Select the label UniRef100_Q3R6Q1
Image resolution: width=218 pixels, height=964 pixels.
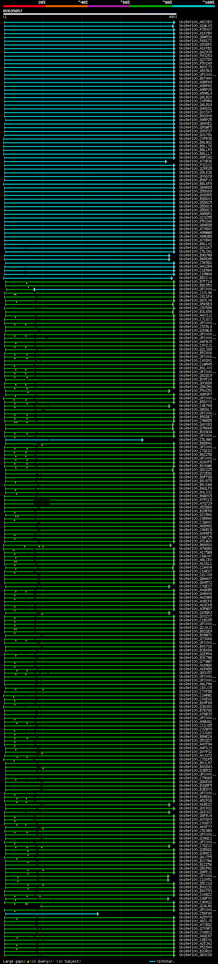[196, 850]
